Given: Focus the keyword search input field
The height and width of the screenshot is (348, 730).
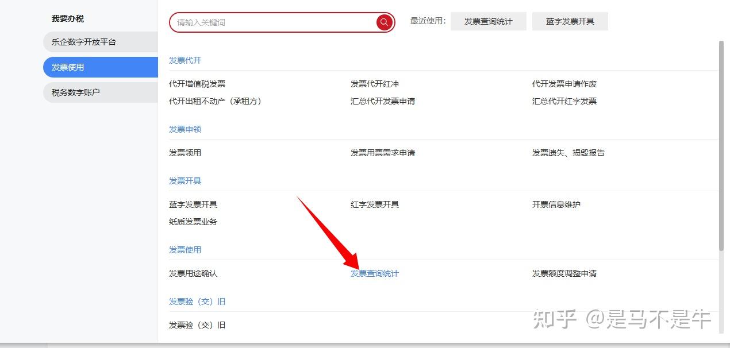Looking at the screenshot, I should [x=274, y=22].
